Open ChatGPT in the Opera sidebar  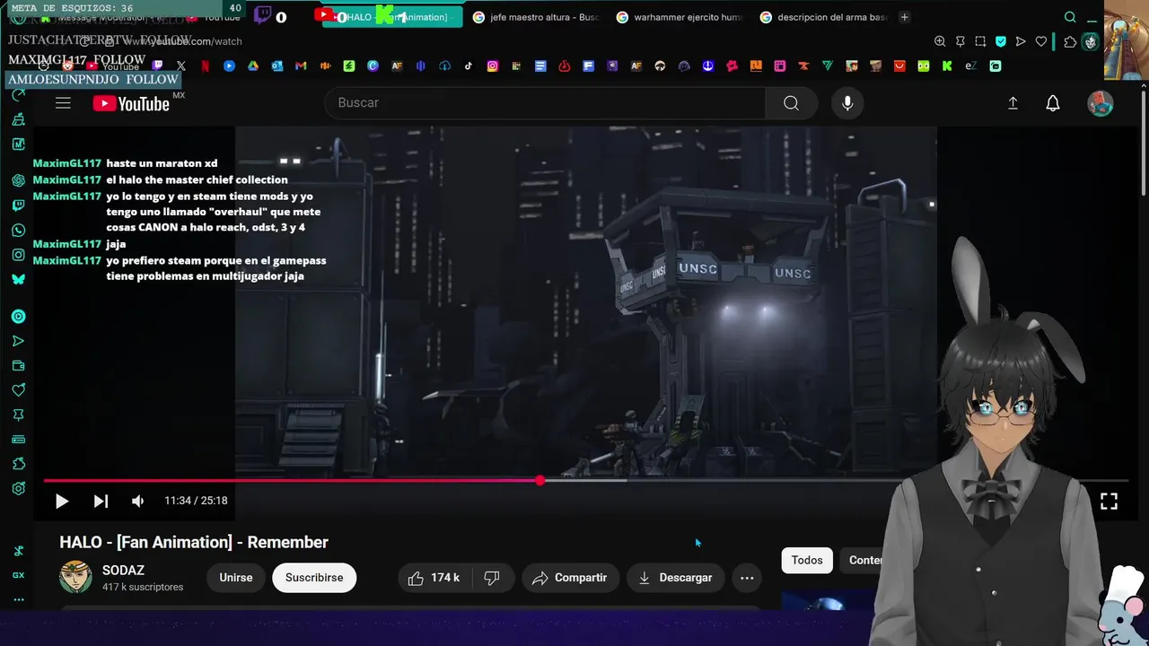18,180
